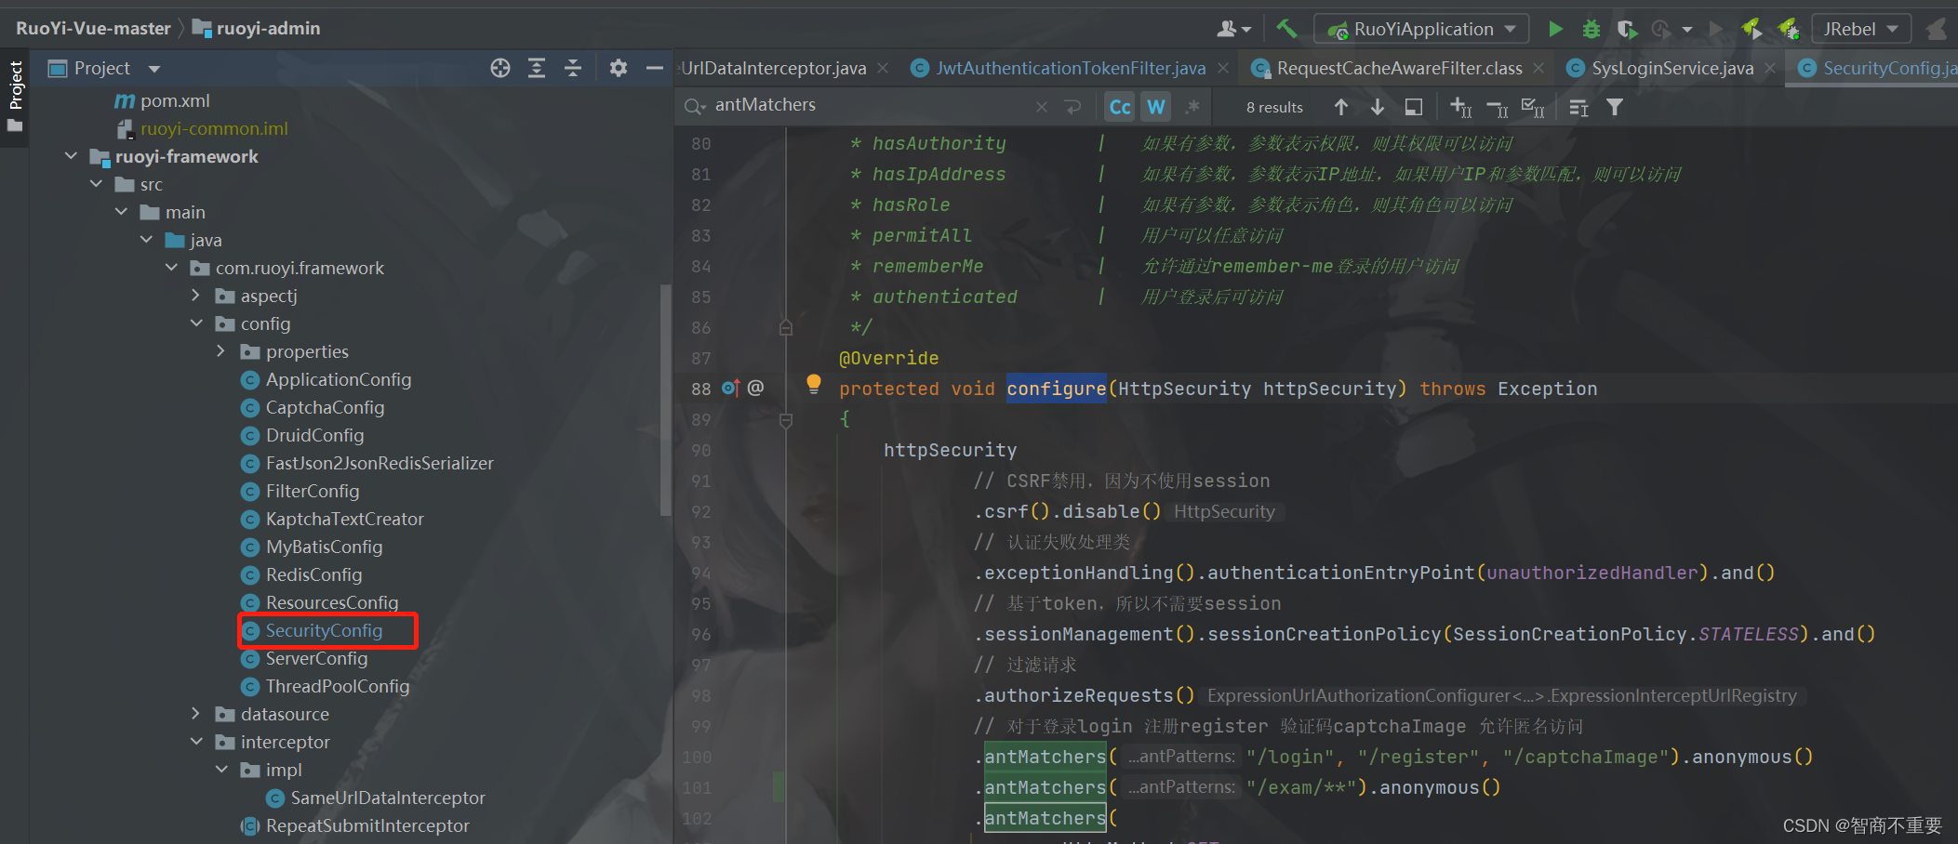Click the Project panel vertical scrollbar
The image size is (1958, 844).
coord(664,400)
